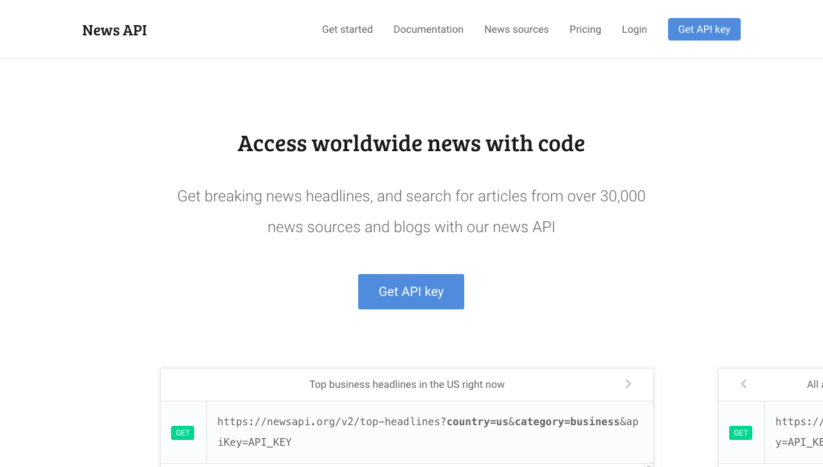Click the 'Top business headlines in the US' title
The width and height of the screenshot is (823, 467).
pos(406,385)
